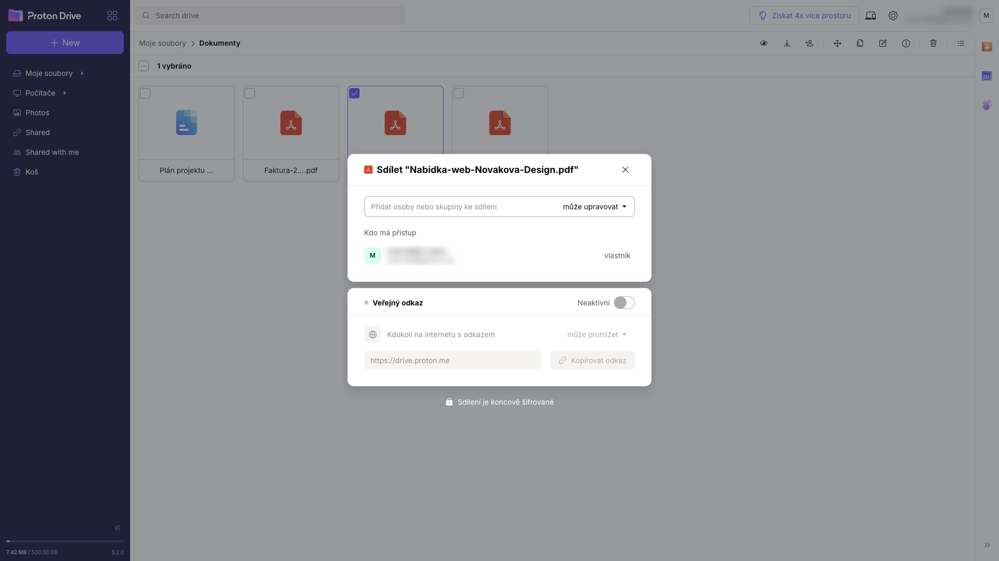
Task: Click the rename pencil icon
Action: point(883,43)
